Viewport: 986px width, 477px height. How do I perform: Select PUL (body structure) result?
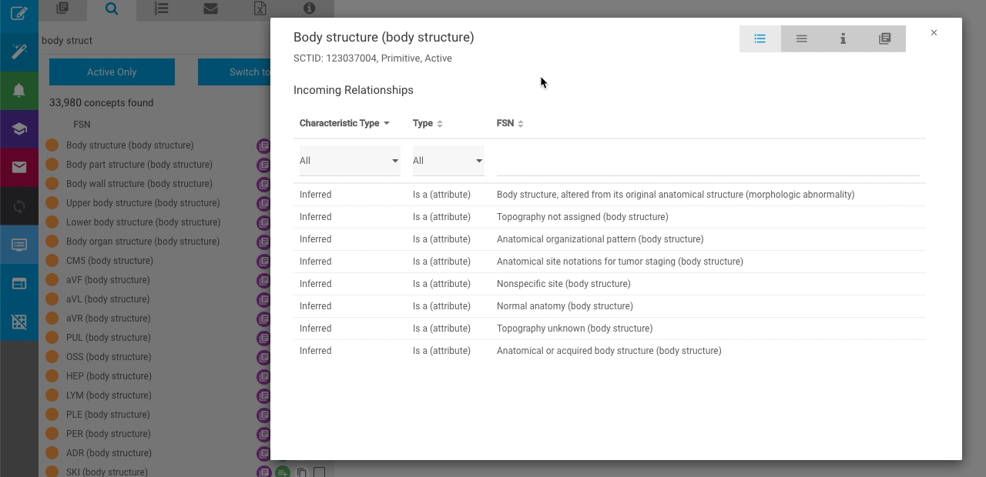[x=109, y=338]
